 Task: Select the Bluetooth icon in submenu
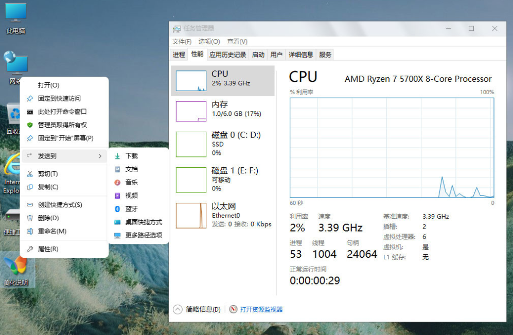[x=117, y=209]
